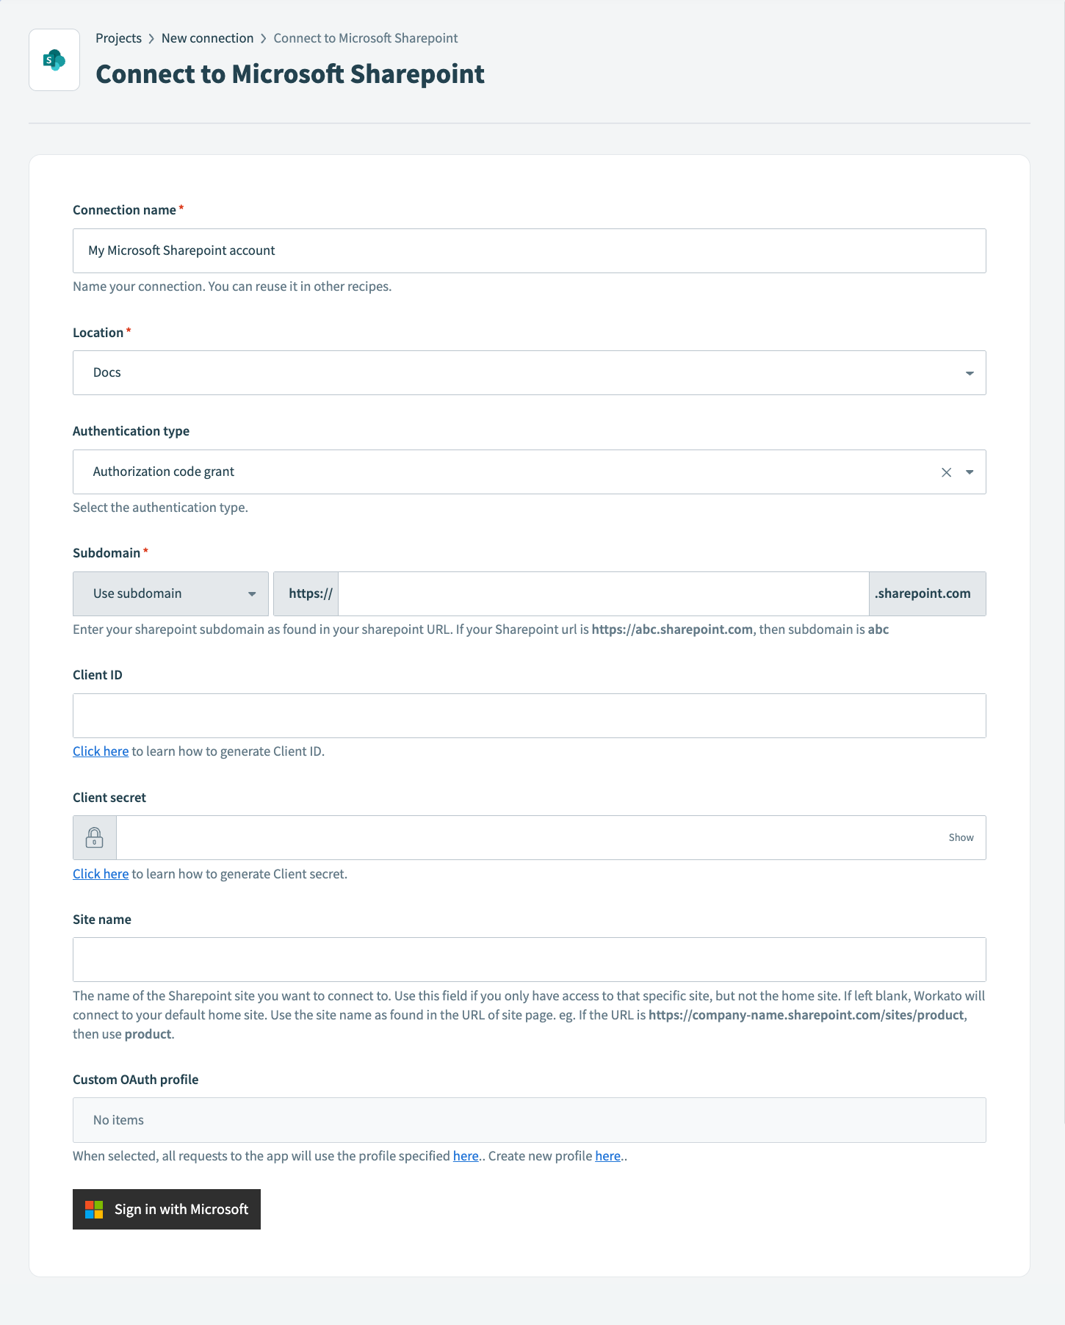Click the 'Name your connection' hint text
This screenshot has width=1065, height=1325.
tap(232, 286)
